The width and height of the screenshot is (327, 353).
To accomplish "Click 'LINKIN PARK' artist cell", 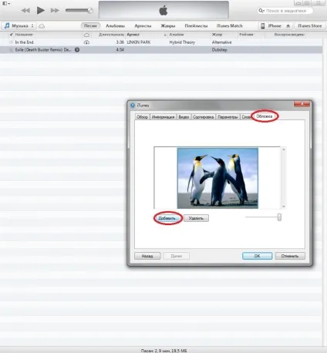I will click(139, 42).
